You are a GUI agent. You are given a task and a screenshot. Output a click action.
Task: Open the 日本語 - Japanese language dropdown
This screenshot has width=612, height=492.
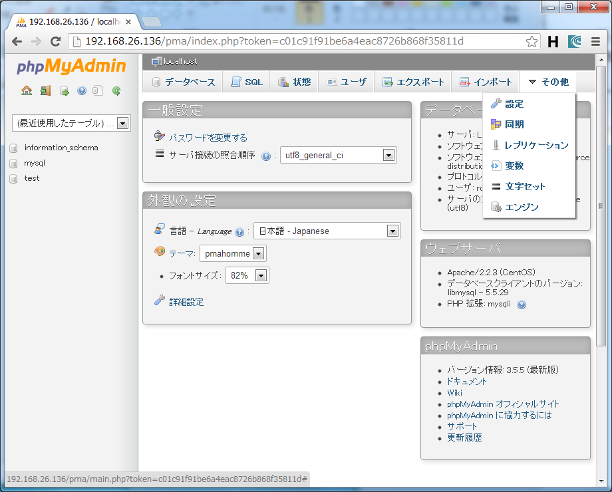pyautogui.click(x=392, y=231)
